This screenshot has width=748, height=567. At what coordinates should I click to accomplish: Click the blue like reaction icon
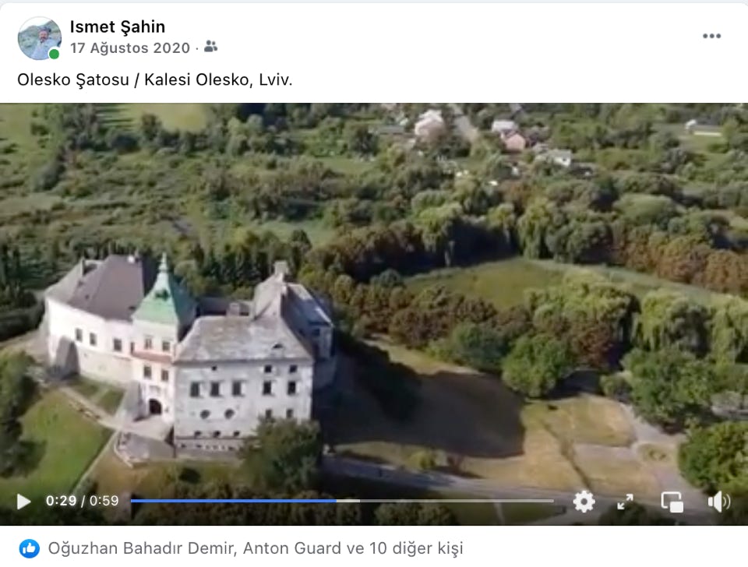[30, 548]
